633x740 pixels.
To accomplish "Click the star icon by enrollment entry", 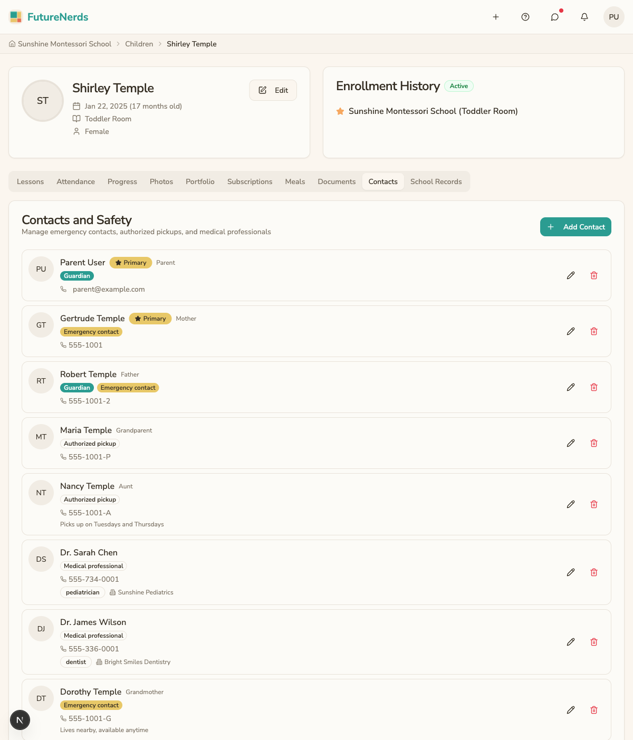I will (340, 111).
